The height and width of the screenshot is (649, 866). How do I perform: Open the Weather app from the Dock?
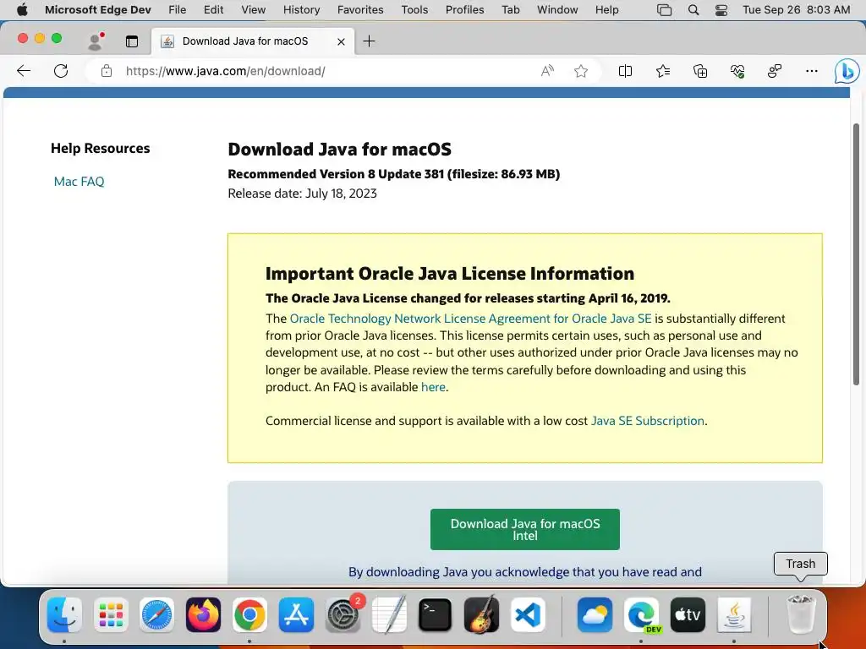click(595, 614)
